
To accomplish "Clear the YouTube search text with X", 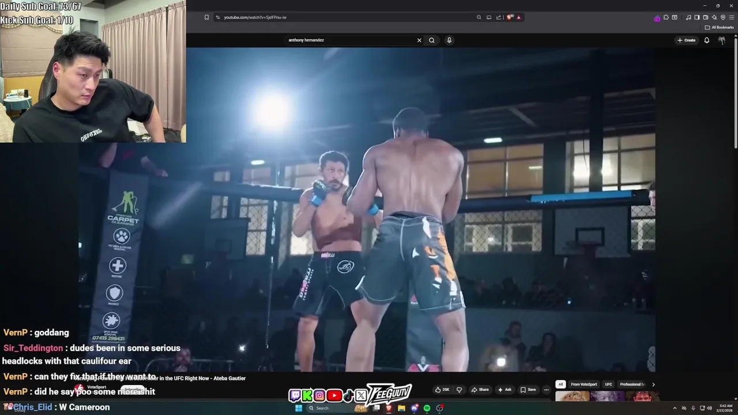I will (x=419, y=40).
